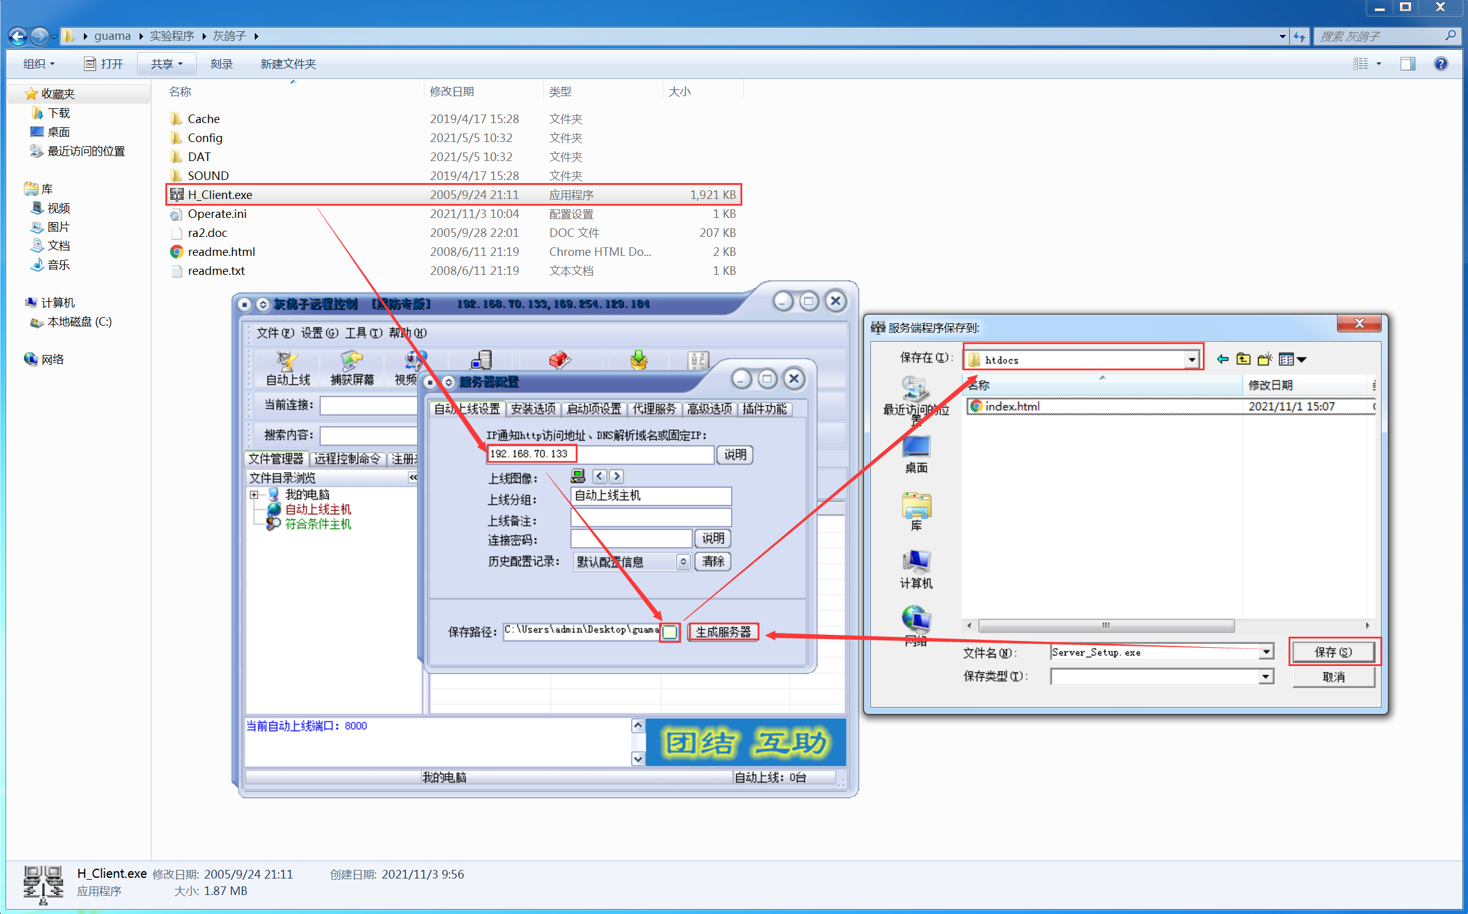Open the 历史配置记录 dropdown
This screenshot has height=914, width=1468.
point(683,562)
